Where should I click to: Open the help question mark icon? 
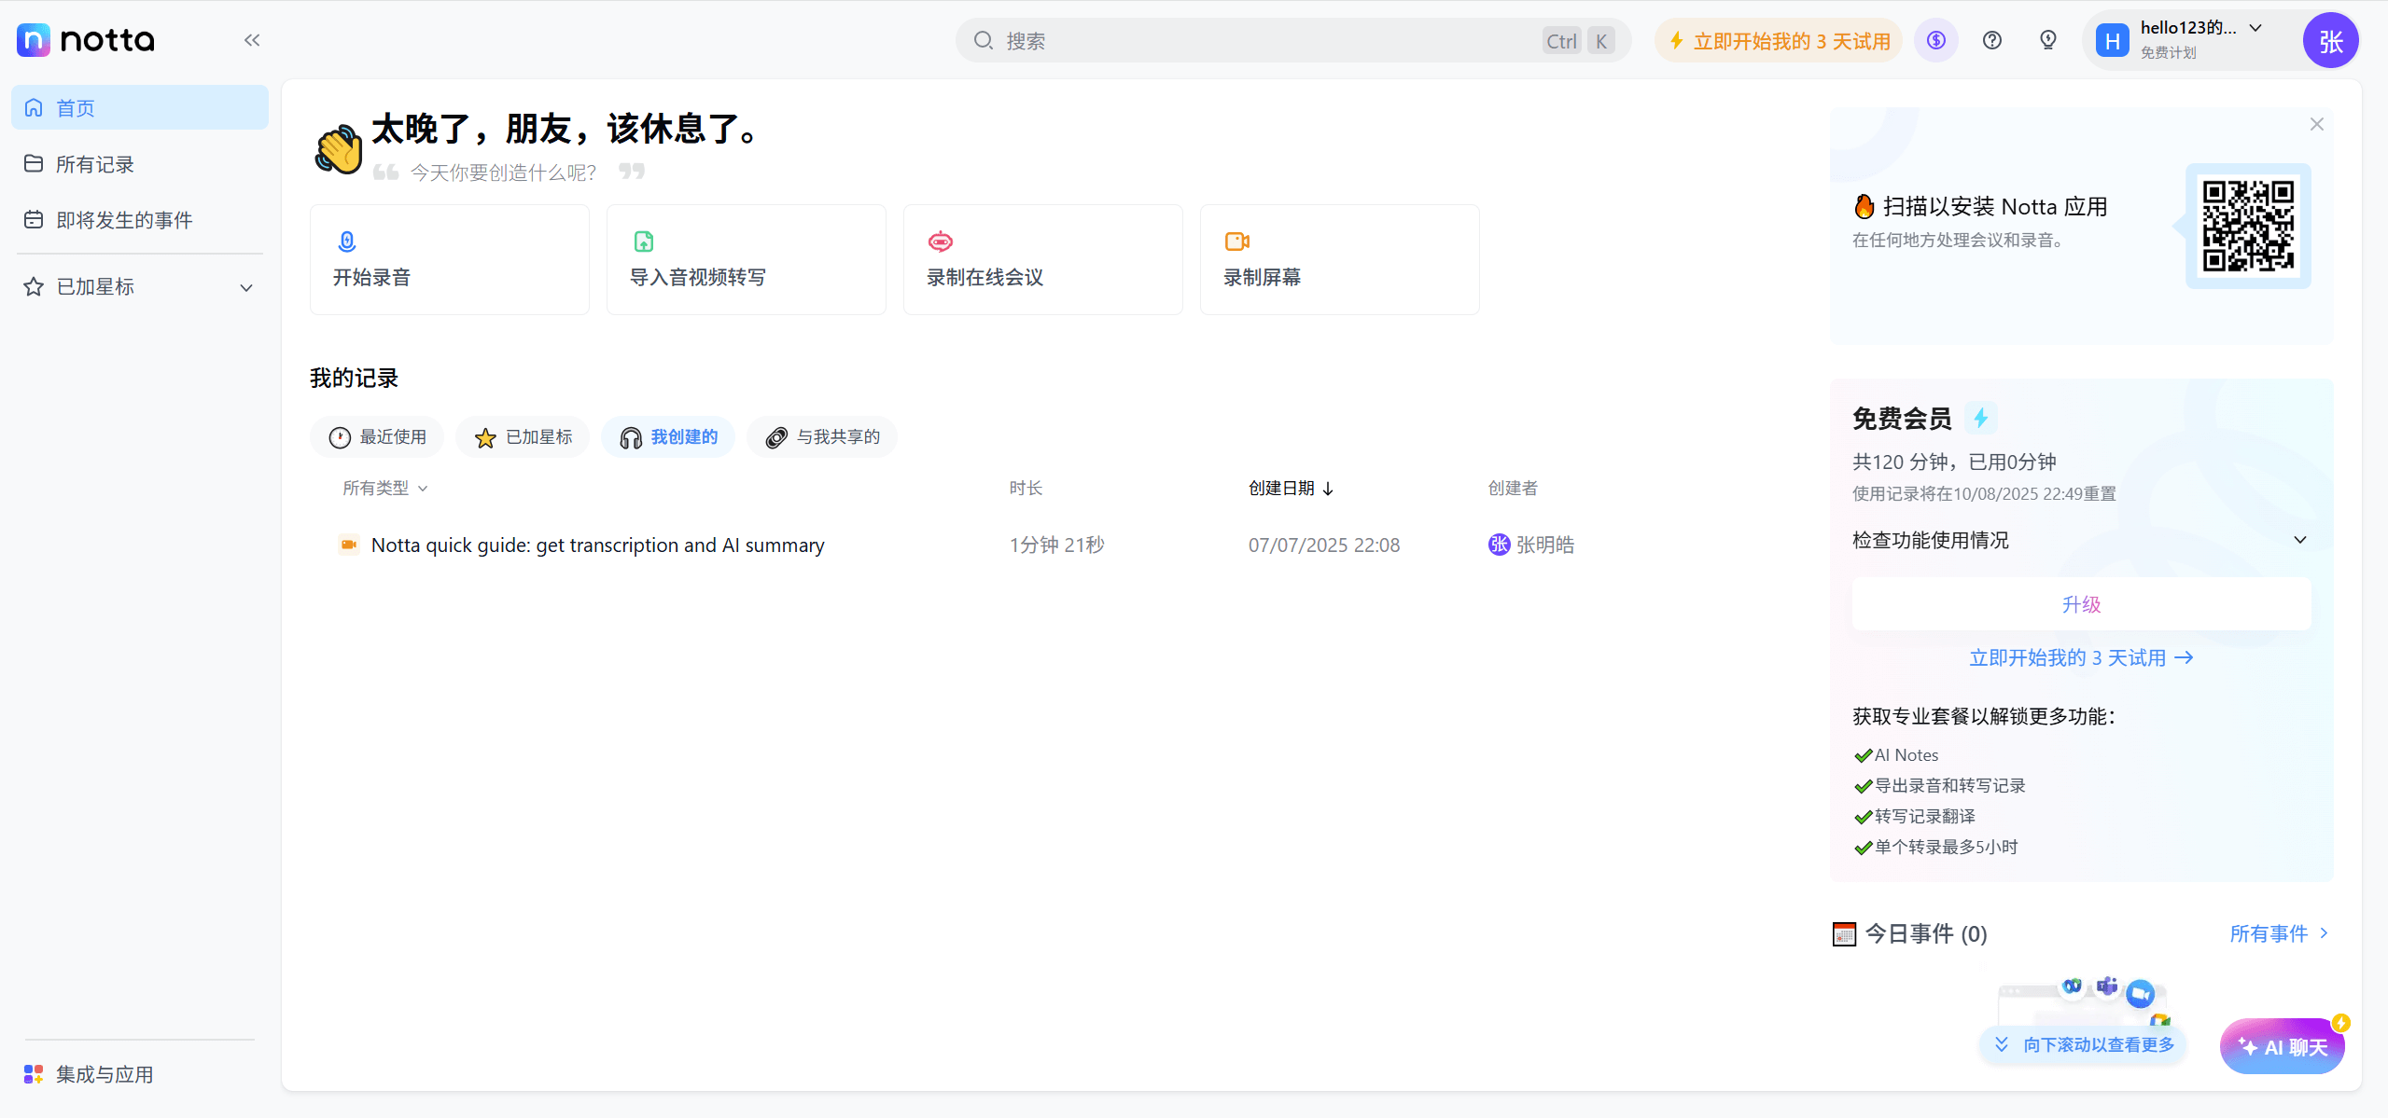(x=1991, y=40)
